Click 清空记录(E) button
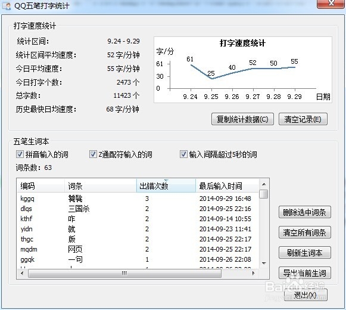Screen dimensions: 346x310 click(303, 119)
